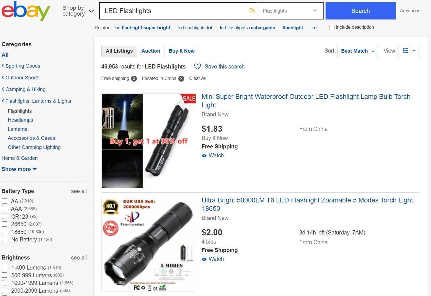The height and width of the screenshot is (296, 431).
Task: Remove the Free shipping filter
Action: click(134, 79)
